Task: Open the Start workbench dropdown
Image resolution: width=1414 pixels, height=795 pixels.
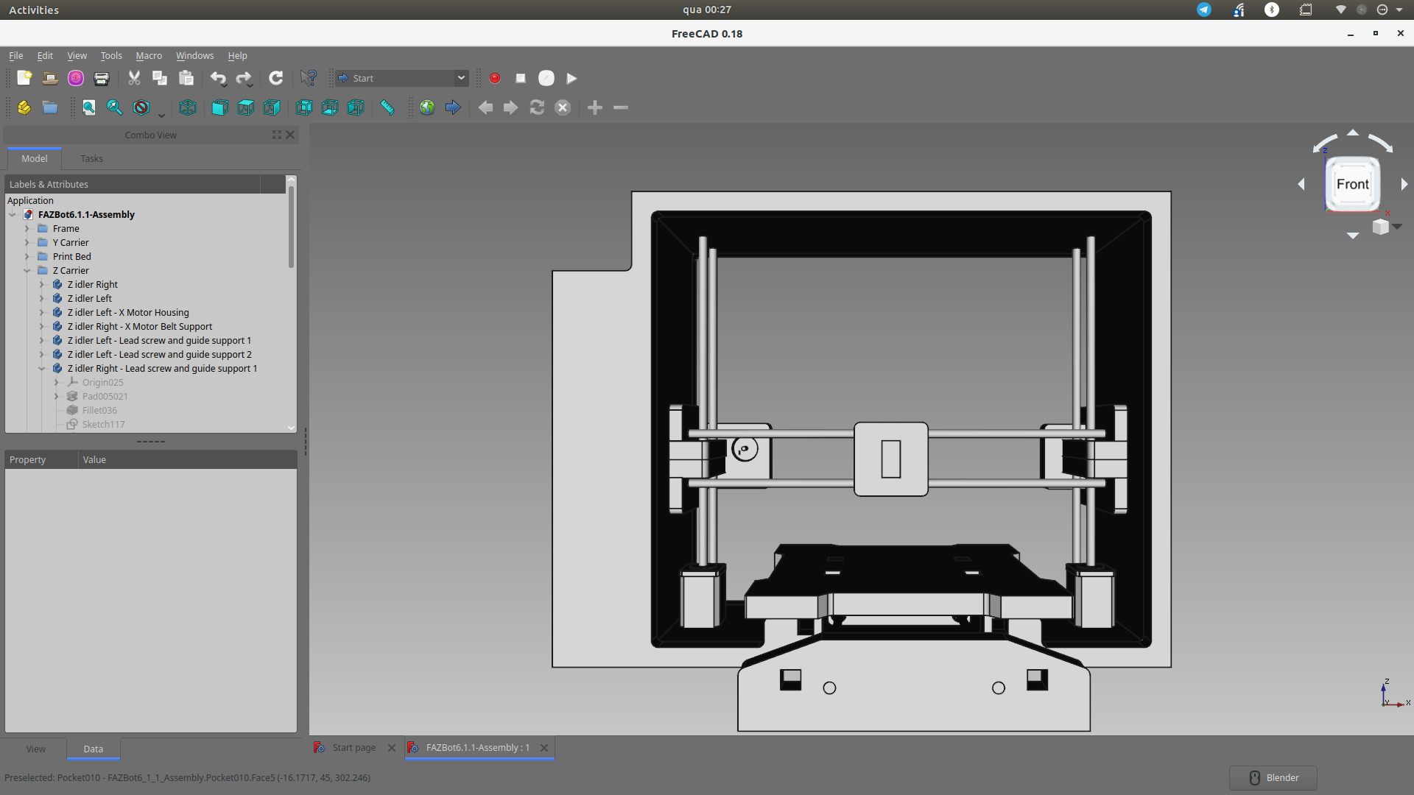Action: [x=402, y=78]
